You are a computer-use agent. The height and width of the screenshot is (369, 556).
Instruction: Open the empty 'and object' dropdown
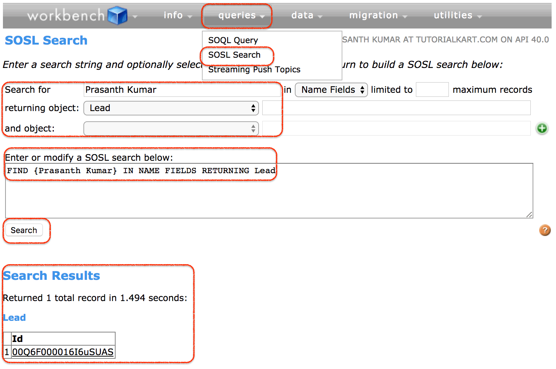point(171,128)
